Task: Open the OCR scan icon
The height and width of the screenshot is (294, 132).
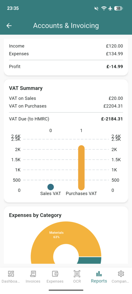Action: (x=77, y=274)
